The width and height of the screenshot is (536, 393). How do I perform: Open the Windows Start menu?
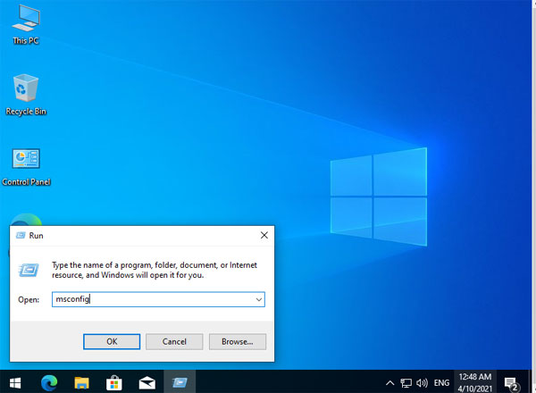click(x=15, y=381)
